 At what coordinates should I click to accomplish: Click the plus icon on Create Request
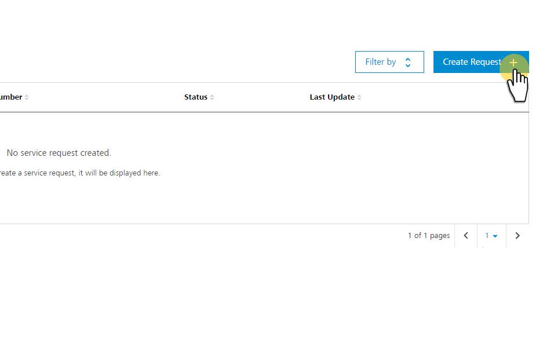513,63
